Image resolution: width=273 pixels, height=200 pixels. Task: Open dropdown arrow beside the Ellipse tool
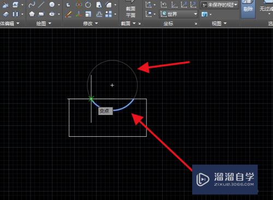coord(59,14)
